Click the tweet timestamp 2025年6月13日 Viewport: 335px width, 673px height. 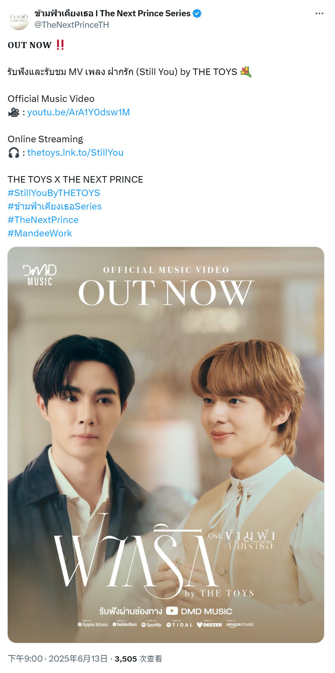click(79, 659)
